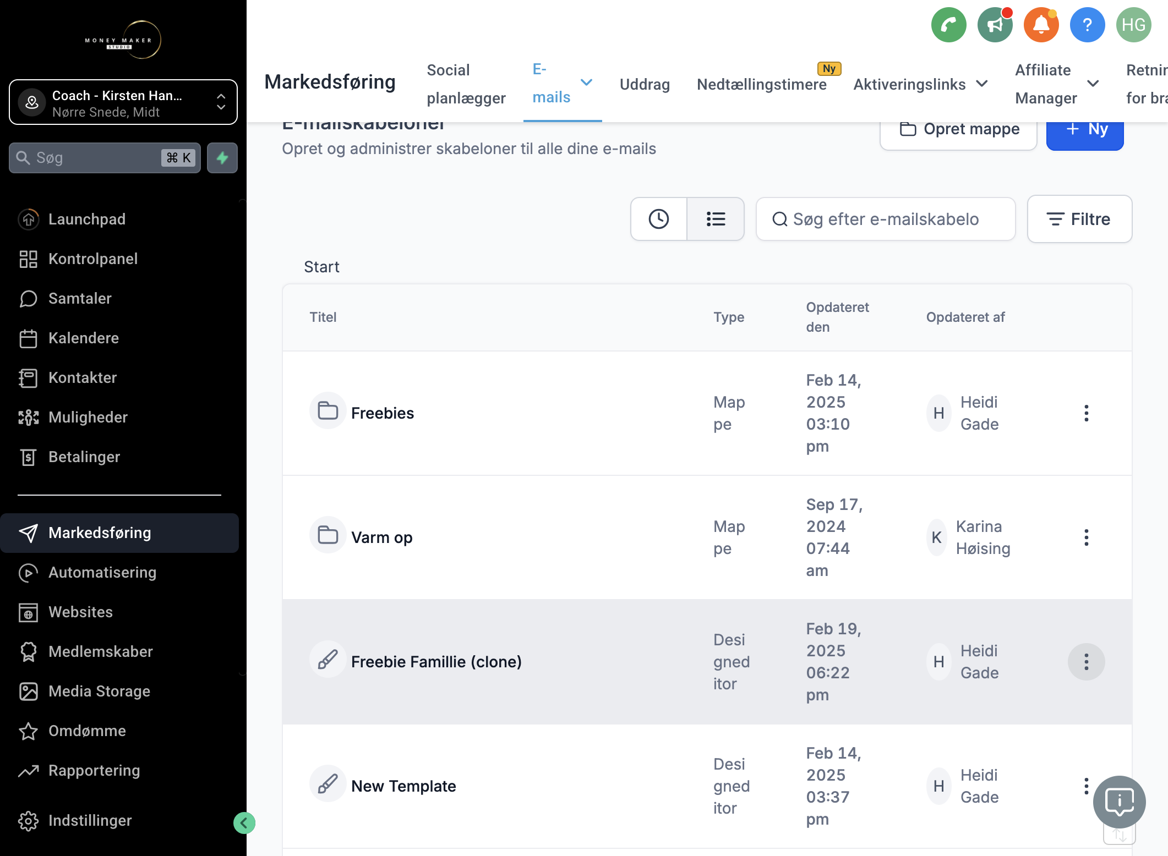Viewport: 1168px width, 856px height.
Task: Open the Social planlægger tab
Action: coord(466,84)
